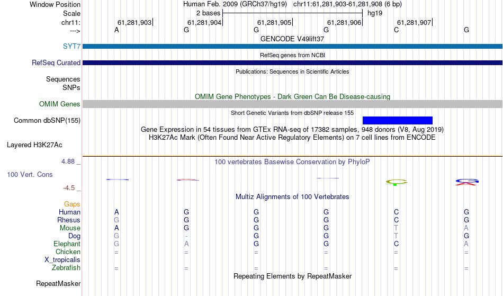This screenshot has height=296, width=503.
Task: Click the 'GENCODE V49lift37' track title
Action: 292,39
